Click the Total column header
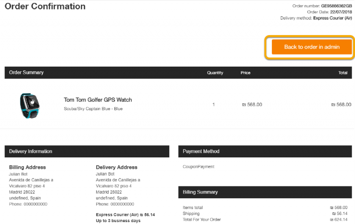 click(x=343, y=73)
